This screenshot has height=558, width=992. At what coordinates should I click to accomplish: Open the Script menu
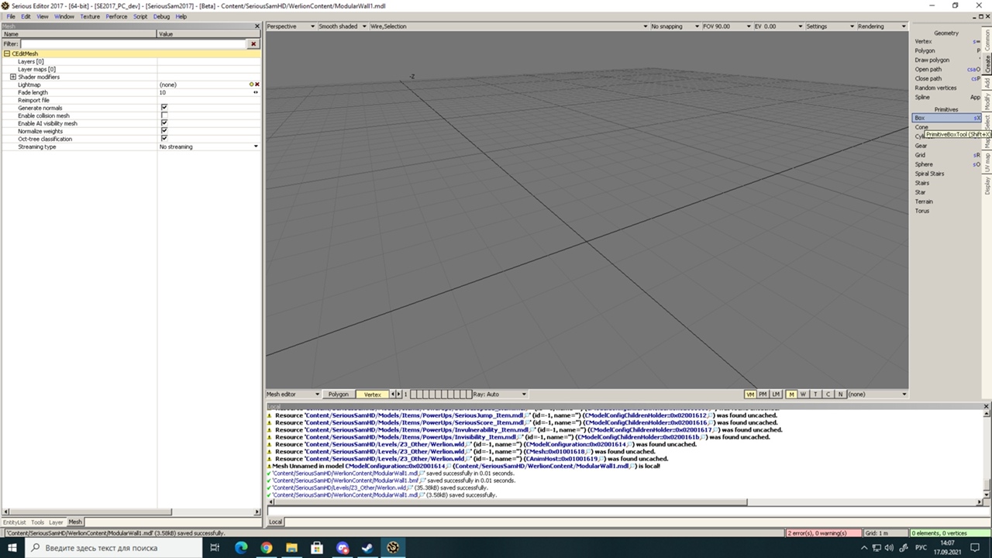[140, 16]
